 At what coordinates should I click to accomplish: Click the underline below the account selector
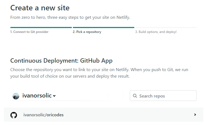click(x=62, y=101)
